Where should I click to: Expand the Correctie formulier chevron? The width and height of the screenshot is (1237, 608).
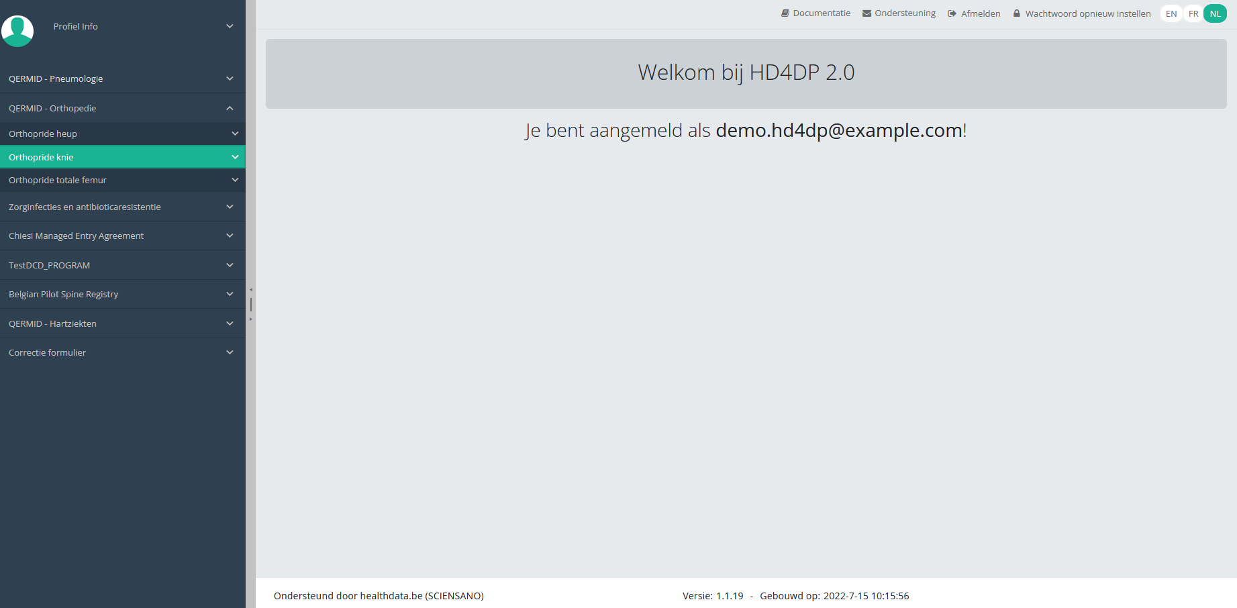230,352
